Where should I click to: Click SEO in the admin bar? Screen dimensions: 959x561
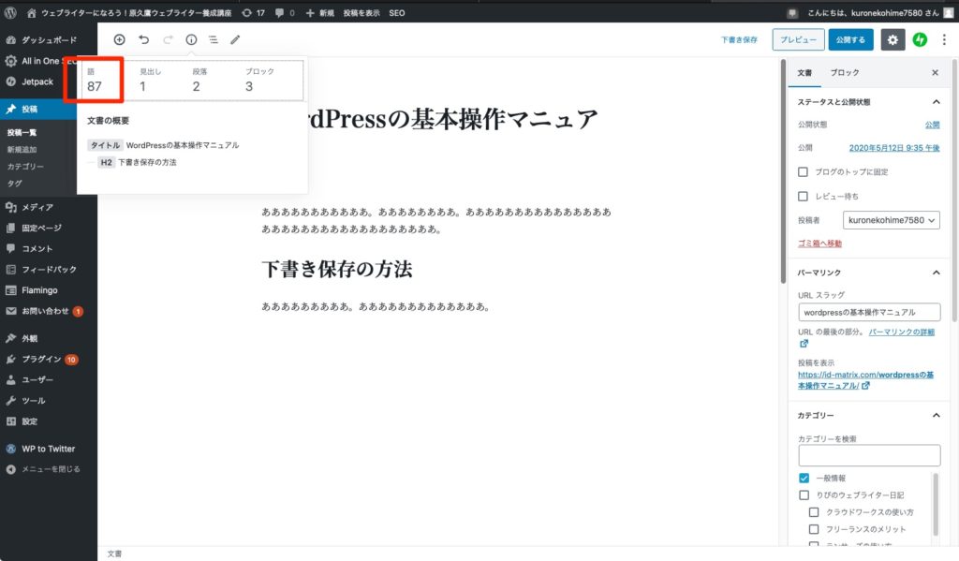tap(397, 12)
